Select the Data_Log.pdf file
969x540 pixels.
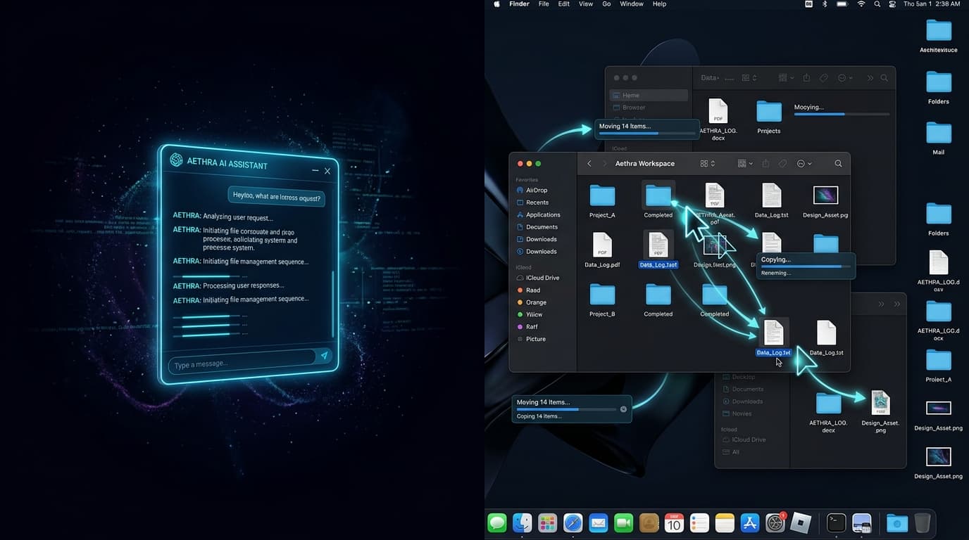click(x=602, y=250)
